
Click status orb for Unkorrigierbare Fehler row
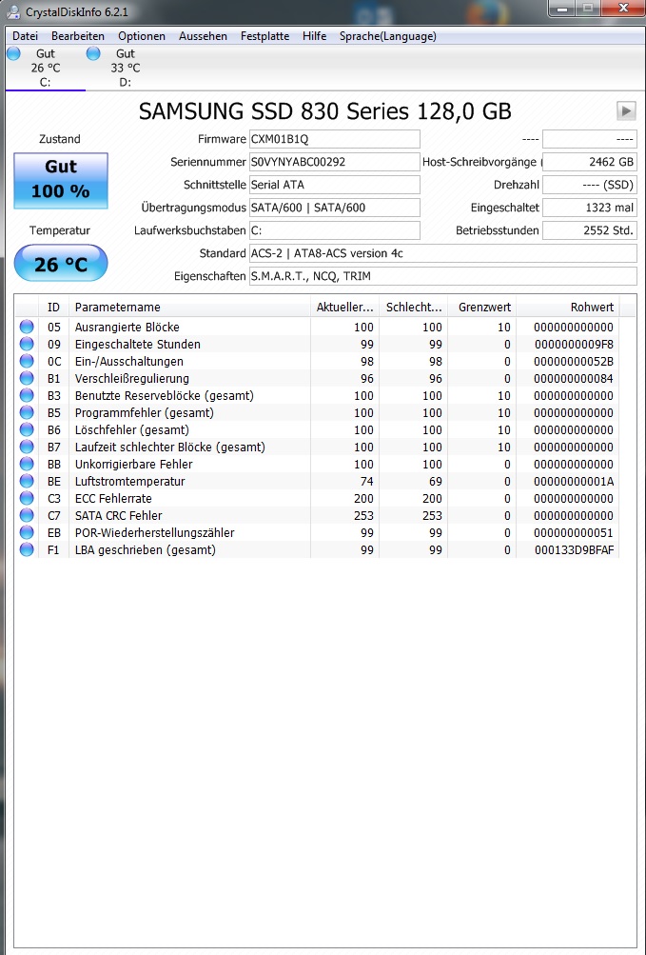pos(27,464)
